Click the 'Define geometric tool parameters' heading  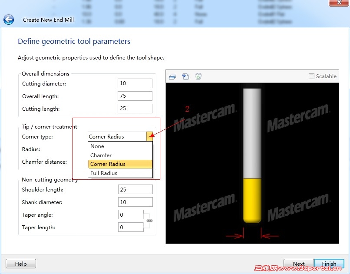(74, 41)
